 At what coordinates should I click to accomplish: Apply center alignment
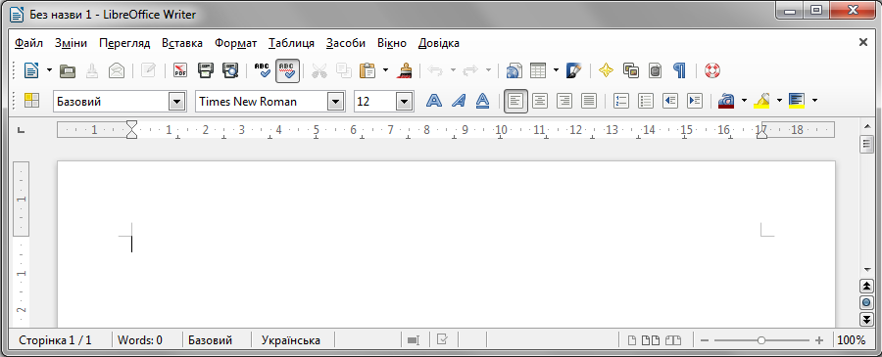coord(540,101)
